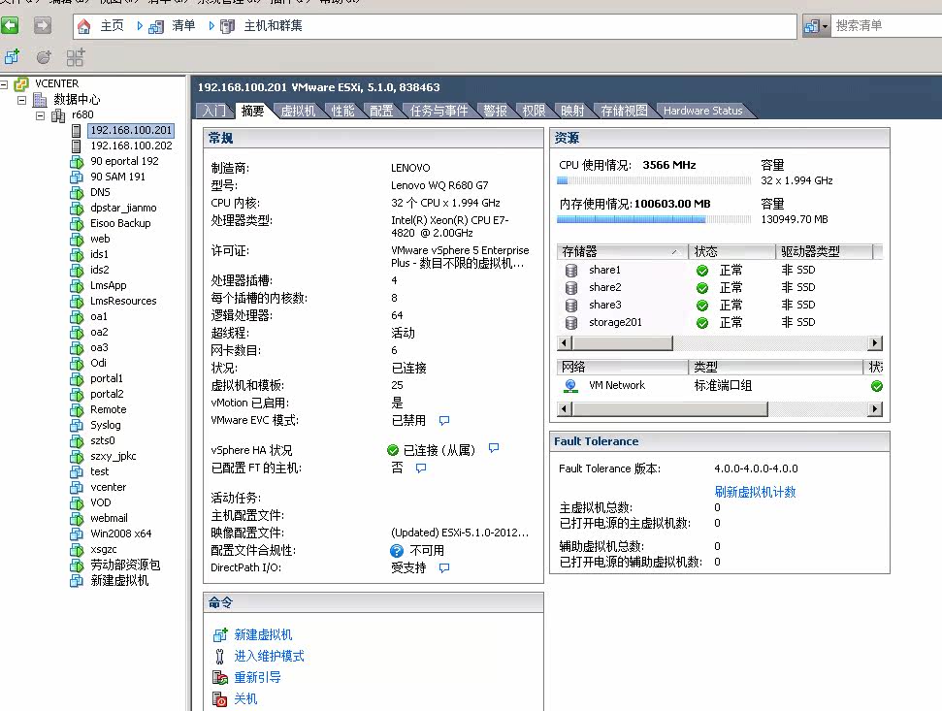Click the 新建虚拟机 command icon
This screenshot has height=711, width=942.
point(220,634)
